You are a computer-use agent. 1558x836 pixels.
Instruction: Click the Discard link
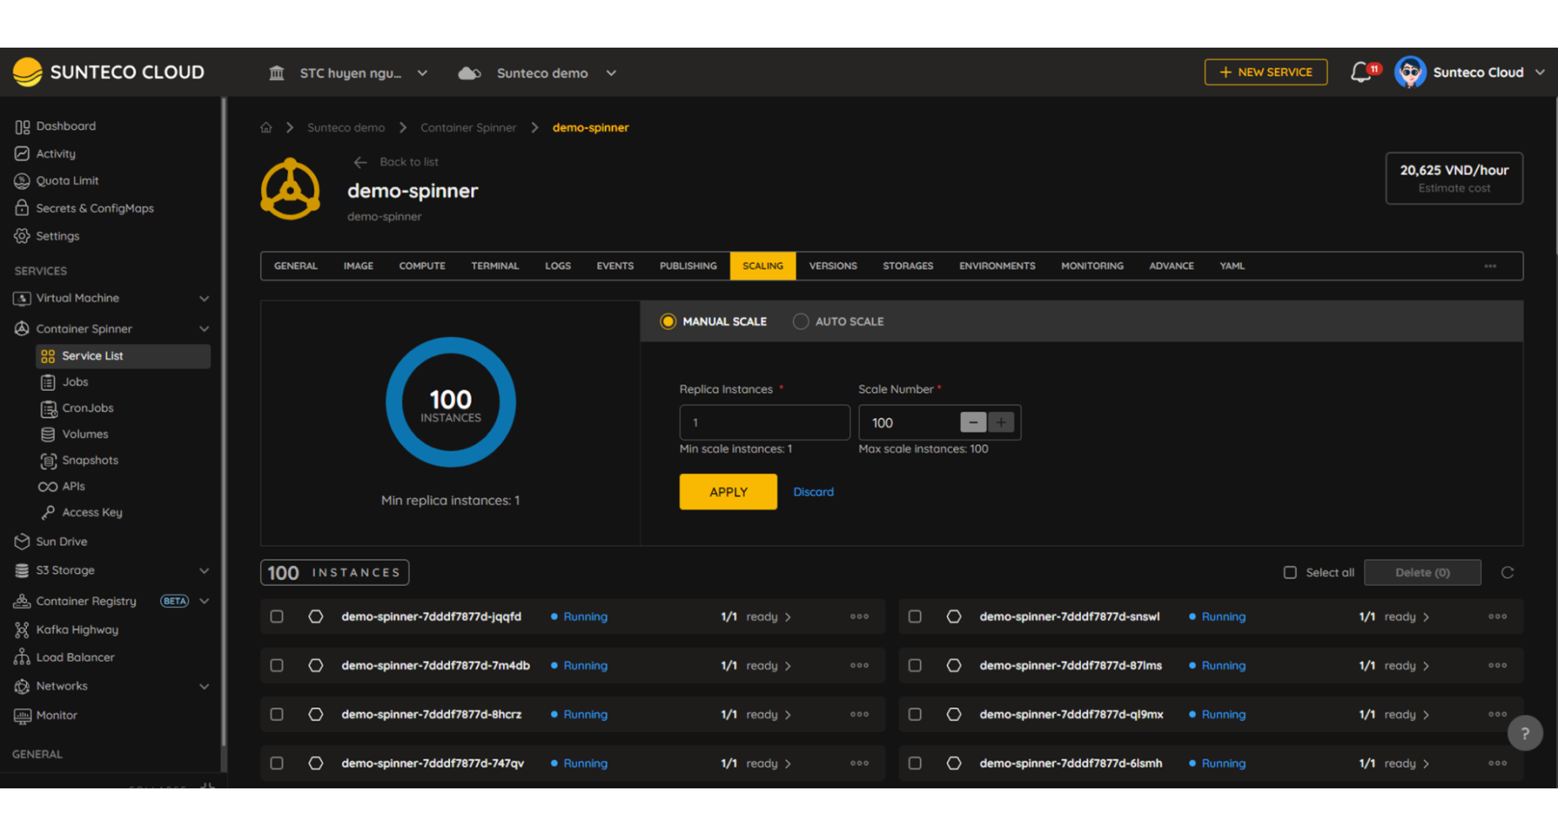tap(814, 492)
